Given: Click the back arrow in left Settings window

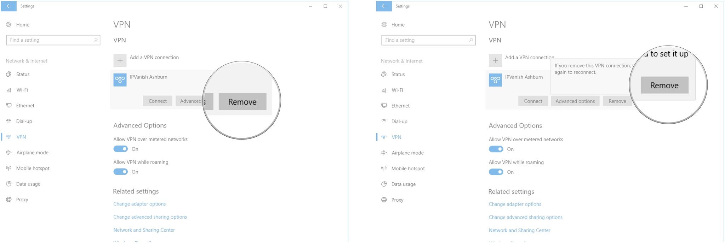Looking at the screenshot, I should click(8, 6).
